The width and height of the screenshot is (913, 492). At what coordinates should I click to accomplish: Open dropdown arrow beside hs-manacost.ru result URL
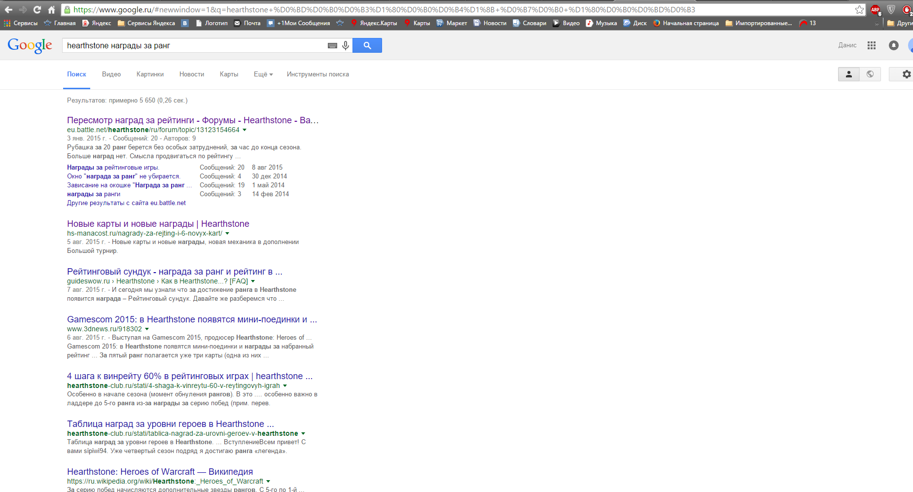(227, 234)
